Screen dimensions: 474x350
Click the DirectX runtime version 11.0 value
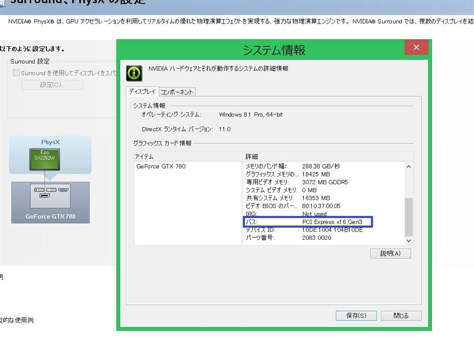[x=225, y=129]
